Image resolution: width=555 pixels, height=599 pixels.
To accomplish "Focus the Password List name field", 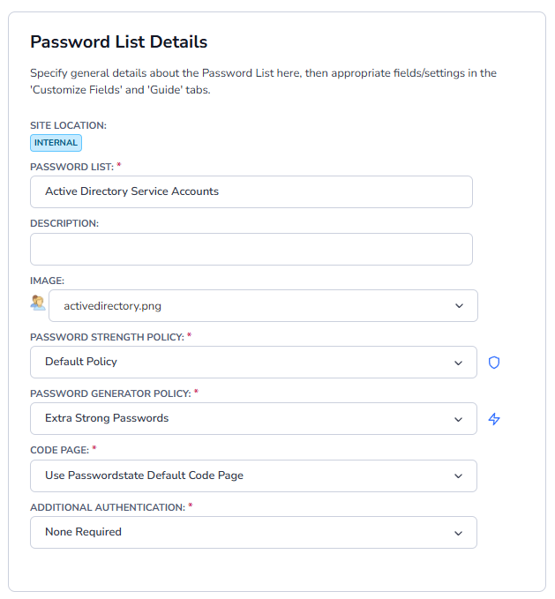I will pyautogui.click(x=251, y=191).
